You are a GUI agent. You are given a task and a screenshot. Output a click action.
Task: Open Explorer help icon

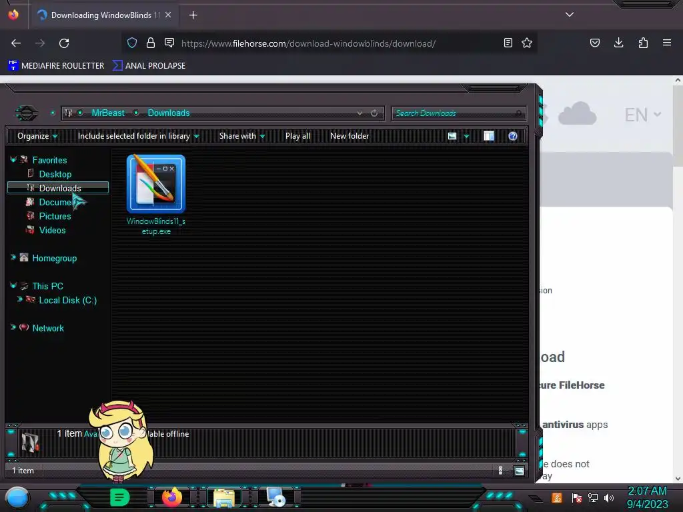(x=513, y=136)
